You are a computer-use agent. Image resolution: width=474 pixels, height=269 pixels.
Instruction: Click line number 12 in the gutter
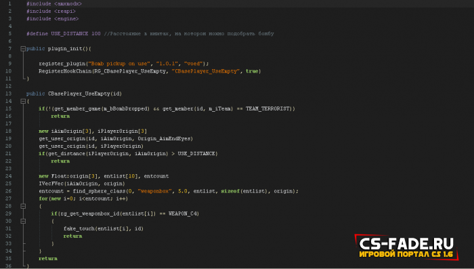click(x=8, y=86)
